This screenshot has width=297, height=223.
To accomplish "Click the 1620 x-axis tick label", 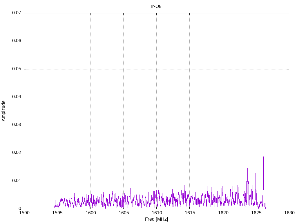I will (x=223, y=213).
